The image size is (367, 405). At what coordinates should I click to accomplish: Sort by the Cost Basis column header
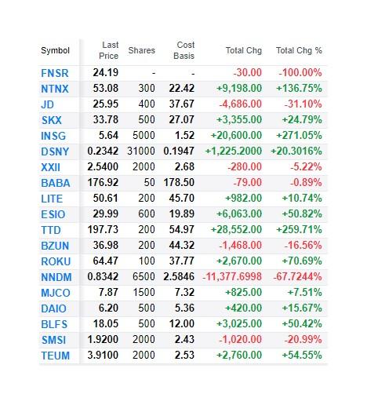[184, 50]
